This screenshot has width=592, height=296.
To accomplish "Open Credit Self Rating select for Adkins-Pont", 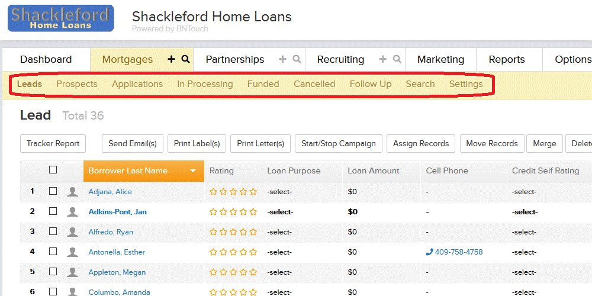I will tap(525, 212).
